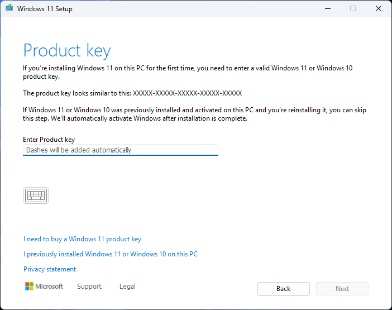Click the paragraph about skipping this step

coord(194,114)
